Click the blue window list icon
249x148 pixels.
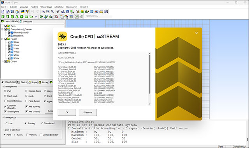[71, 17]
